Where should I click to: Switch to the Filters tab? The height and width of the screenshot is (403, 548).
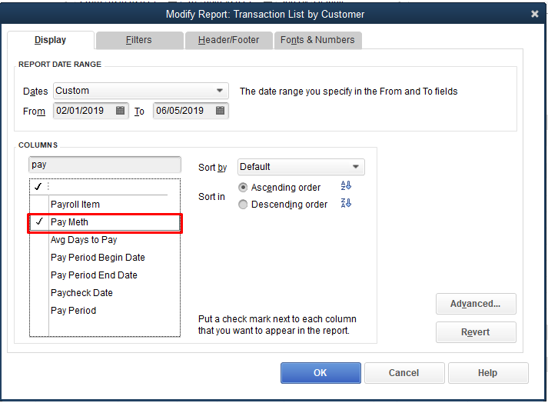tap(139, 40)
